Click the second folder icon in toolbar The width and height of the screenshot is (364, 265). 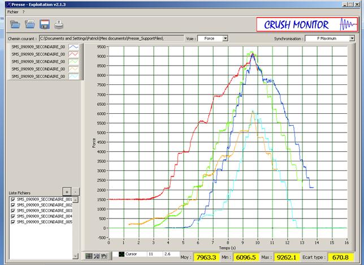click(30, 24)
